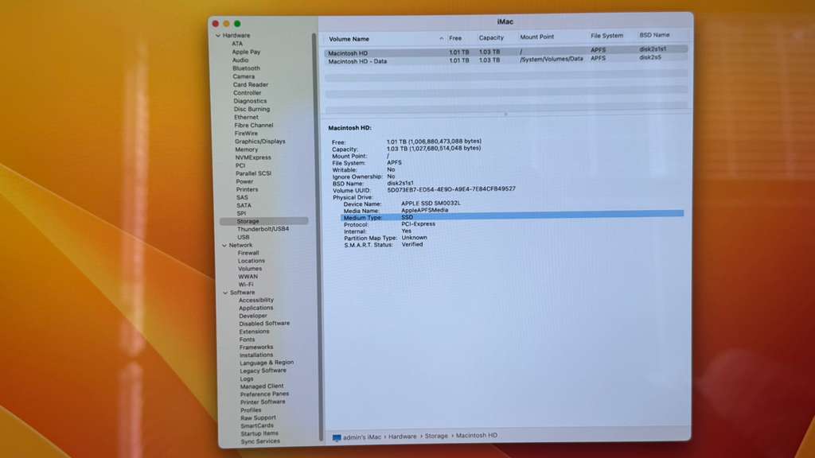The image size is (815, 458).
Task: Select the Macintosh HD volume row
Action: (347, 52)
